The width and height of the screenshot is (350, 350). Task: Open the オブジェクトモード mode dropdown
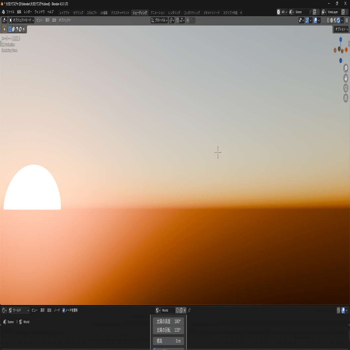[22, 20]
